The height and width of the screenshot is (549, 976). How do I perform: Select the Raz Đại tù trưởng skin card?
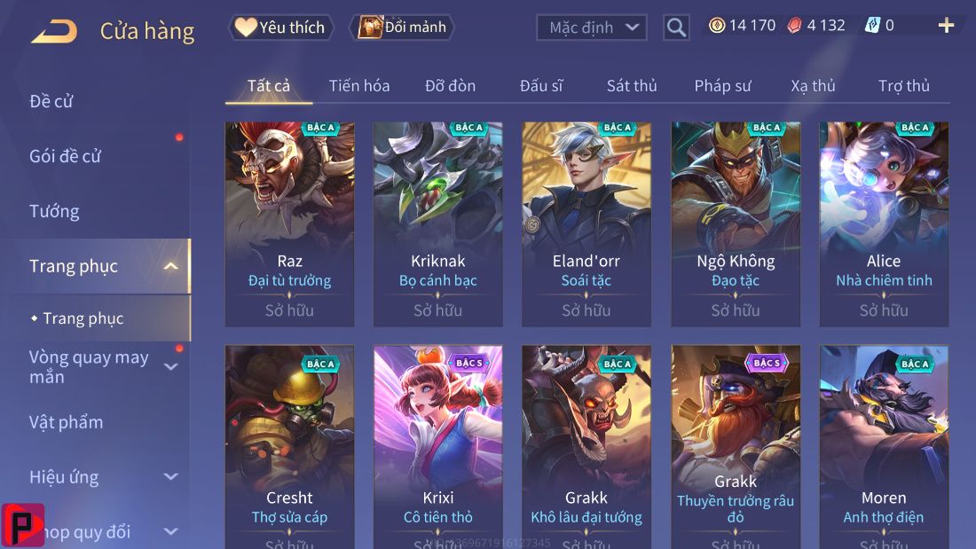click(289, 224)
